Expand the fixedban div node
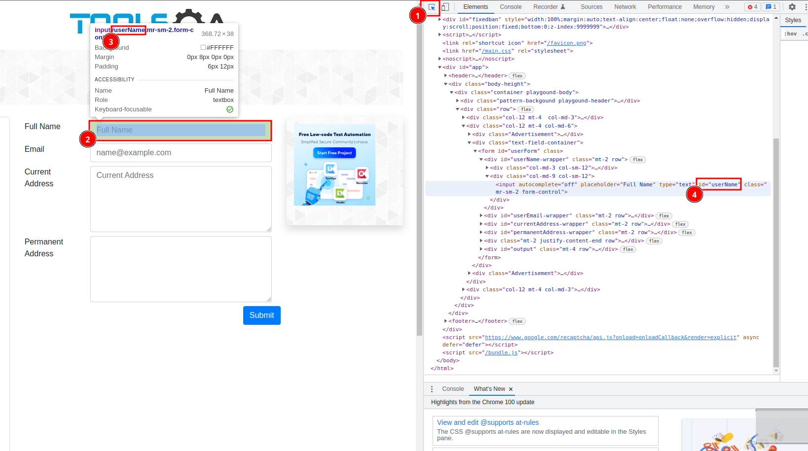 tap(440, 19)
